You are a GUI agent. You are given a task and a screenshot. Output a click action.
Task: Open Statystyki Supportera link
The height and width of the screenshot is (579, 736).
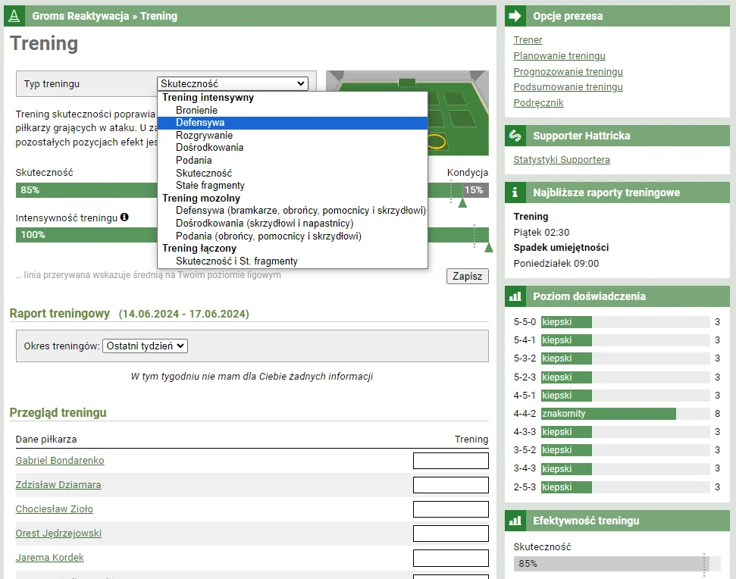click(561, 160)
